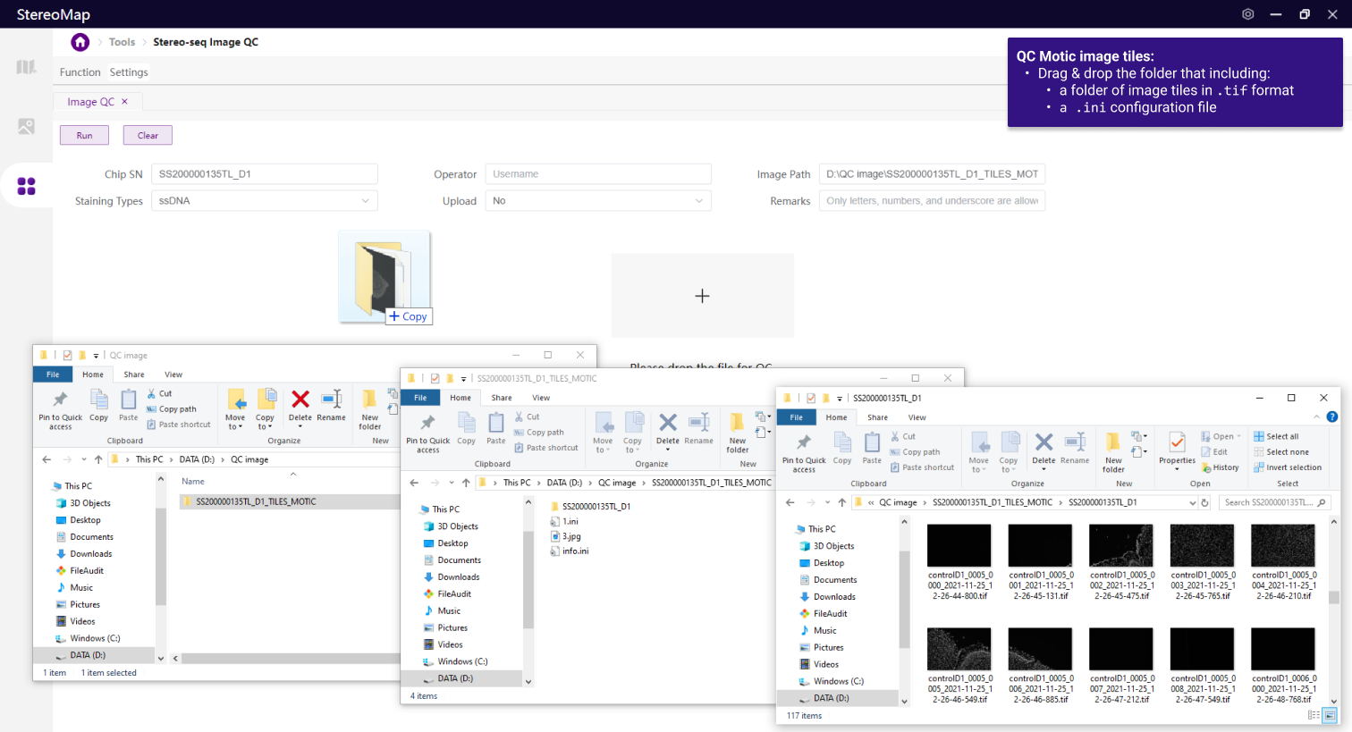Click Invert selection in Explorer ribbon
Screen dimensions: 1352x732
point(1287,467)
